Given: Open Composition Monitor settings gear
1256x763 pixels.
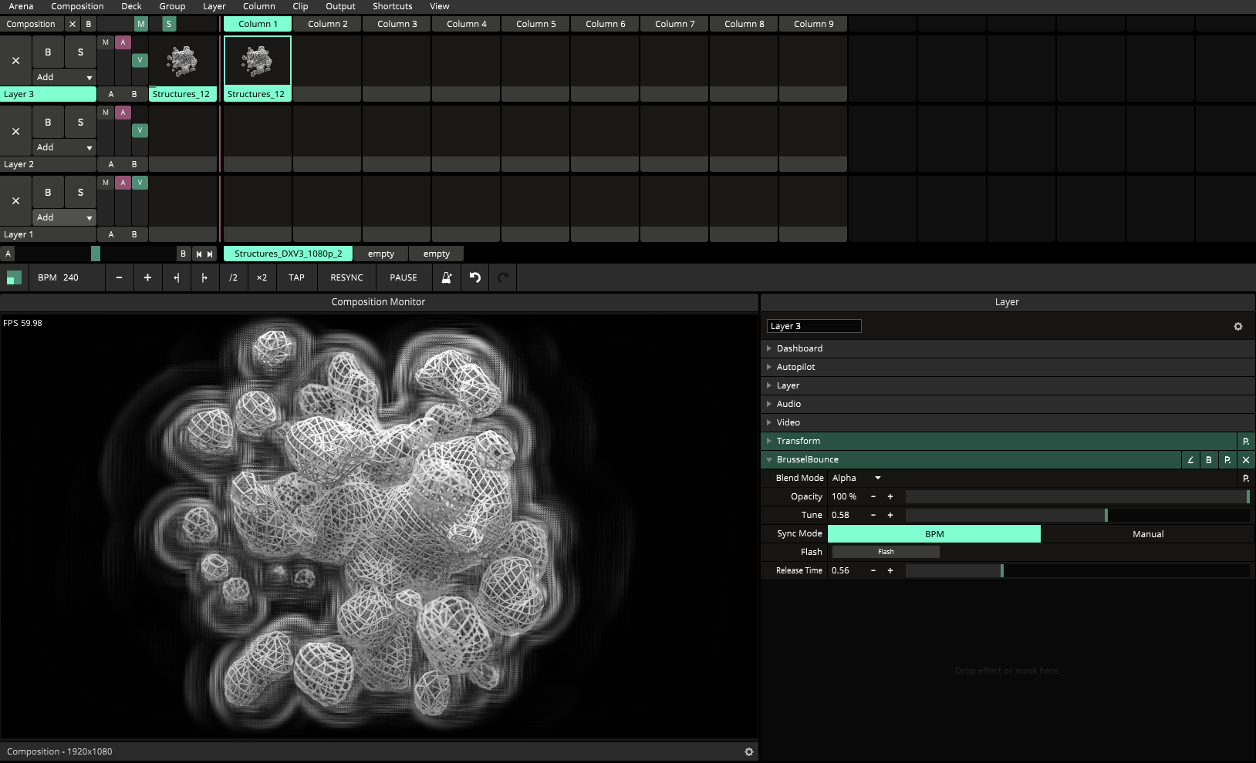Looking at the screenshot, I should click(748, 751).
